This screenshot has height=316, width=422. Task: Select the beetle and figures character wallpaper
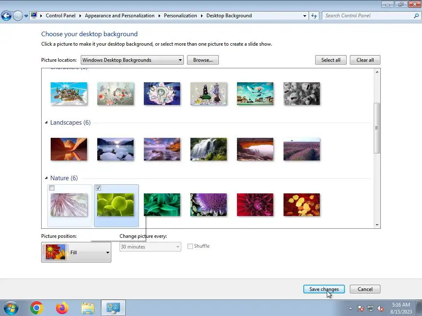point(209,93)
